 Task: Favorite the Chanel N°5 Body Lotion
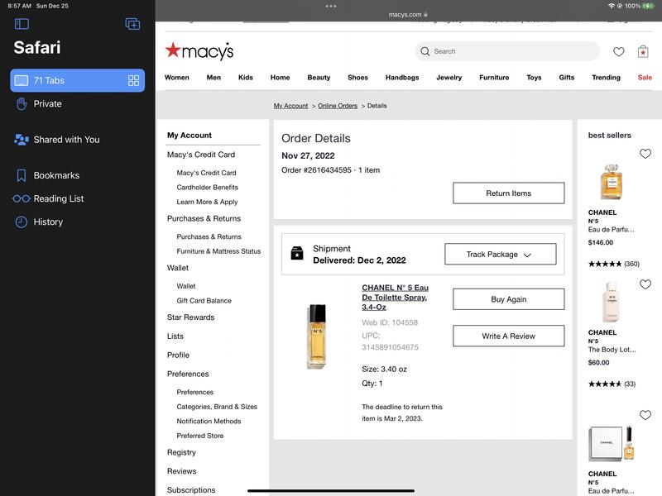pos(645,284)
